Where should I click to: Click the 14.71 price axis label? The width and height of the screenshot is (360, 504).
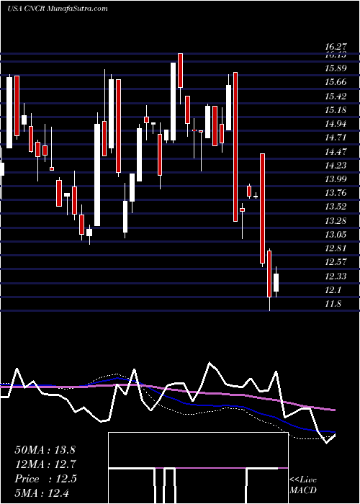[336, 138]
